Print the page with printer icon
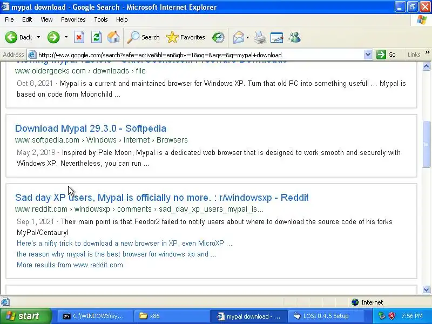432x324 pixels. click(260, 37)
